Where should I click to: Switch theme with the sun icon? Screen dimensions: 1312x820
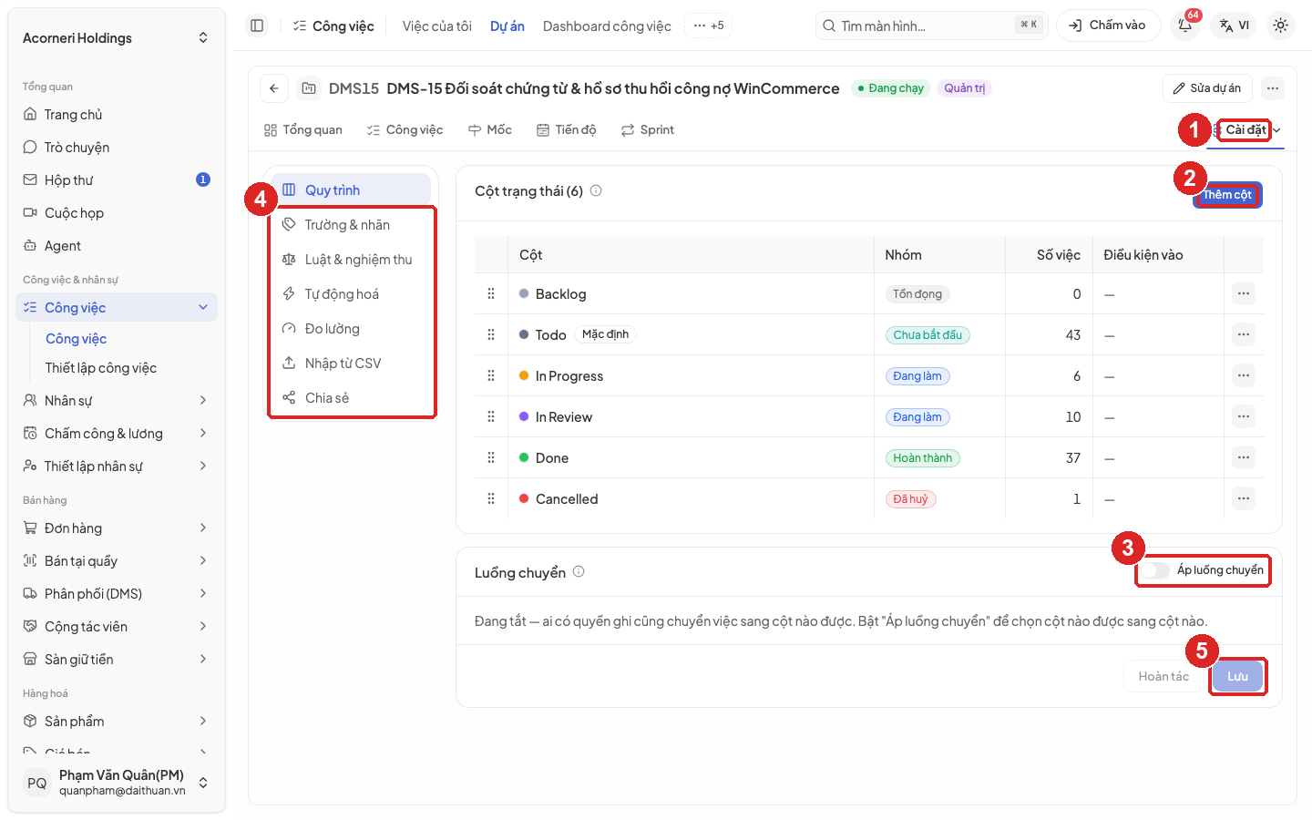tap(1280, 26)
